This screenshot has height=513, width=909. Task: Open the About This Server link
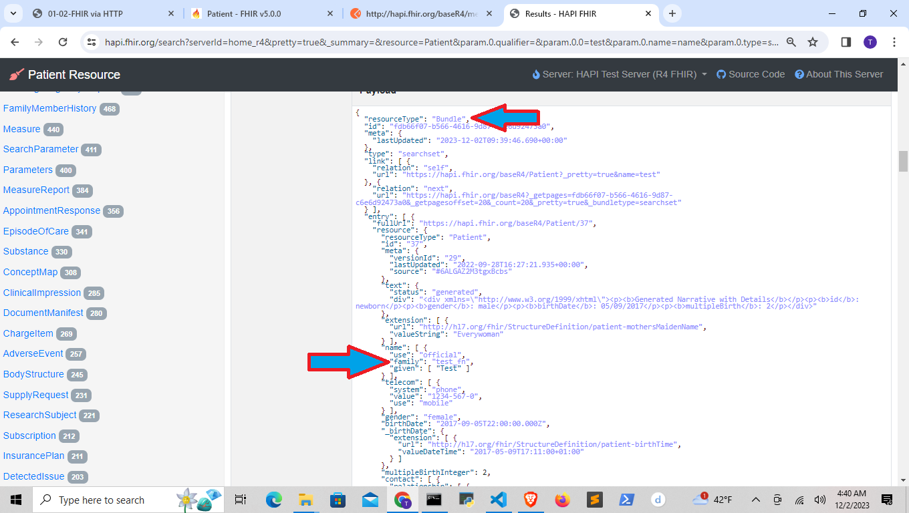coord(839,74)
